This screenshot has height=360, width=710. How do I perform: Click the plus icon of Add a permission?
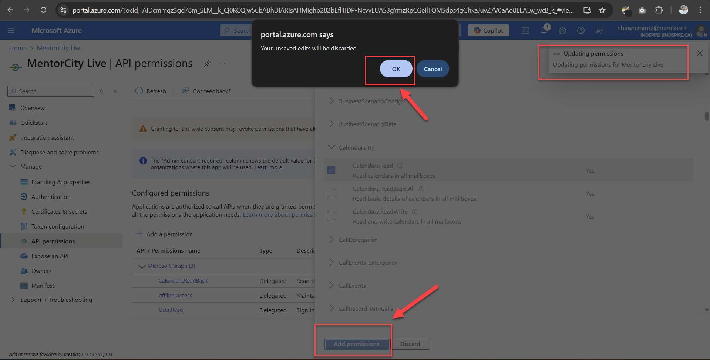[x=139, y=234]
